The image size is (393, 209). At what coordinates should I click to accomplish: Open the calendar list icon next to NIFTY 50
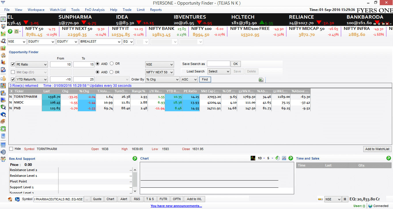[x=16, y=31]
